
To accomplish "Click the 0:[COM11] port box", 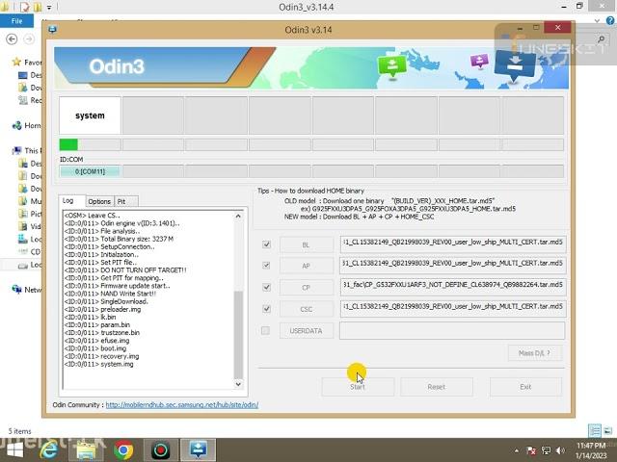I will [90, 171].
